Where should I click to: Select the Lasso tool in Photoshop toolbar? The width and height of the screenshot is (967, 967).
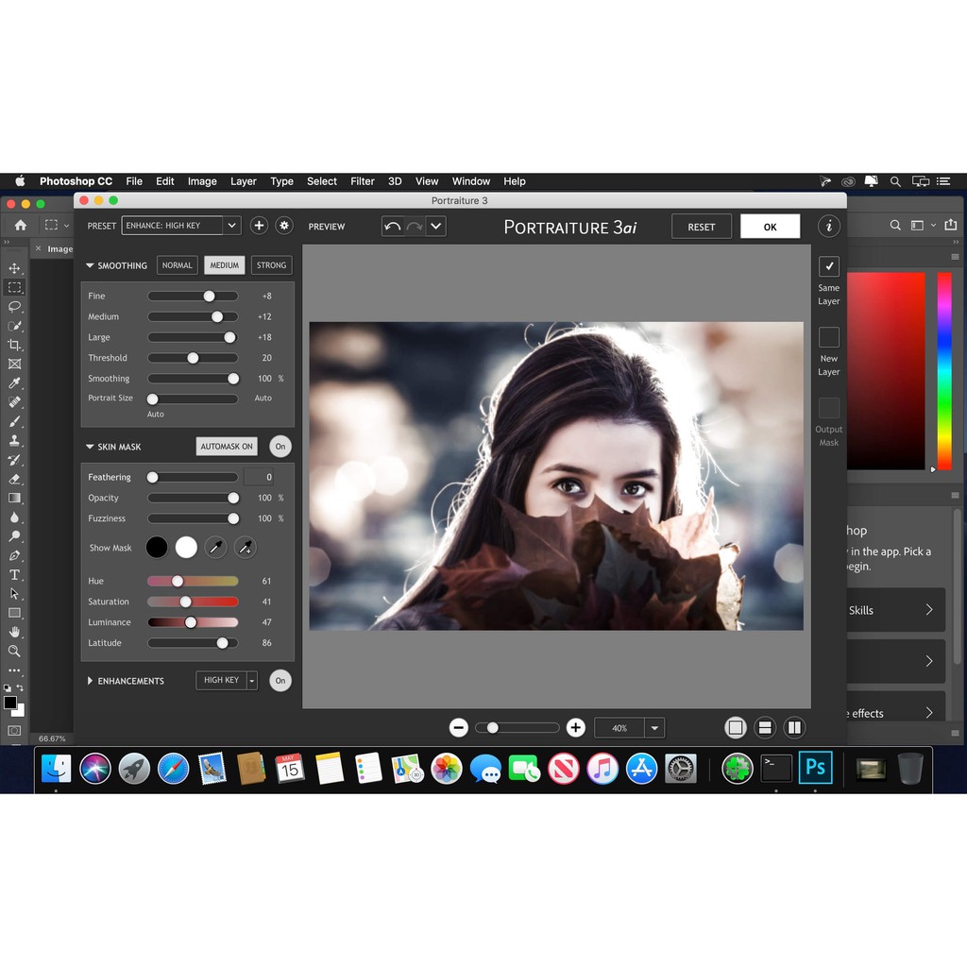[x=14, y=306]
